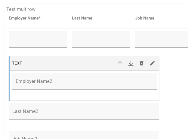
Task: Select the Last Name column header
Action: [82, 18]
